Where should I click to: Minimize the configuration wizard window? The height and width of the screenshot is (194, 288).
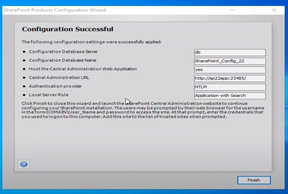(232, 10)
